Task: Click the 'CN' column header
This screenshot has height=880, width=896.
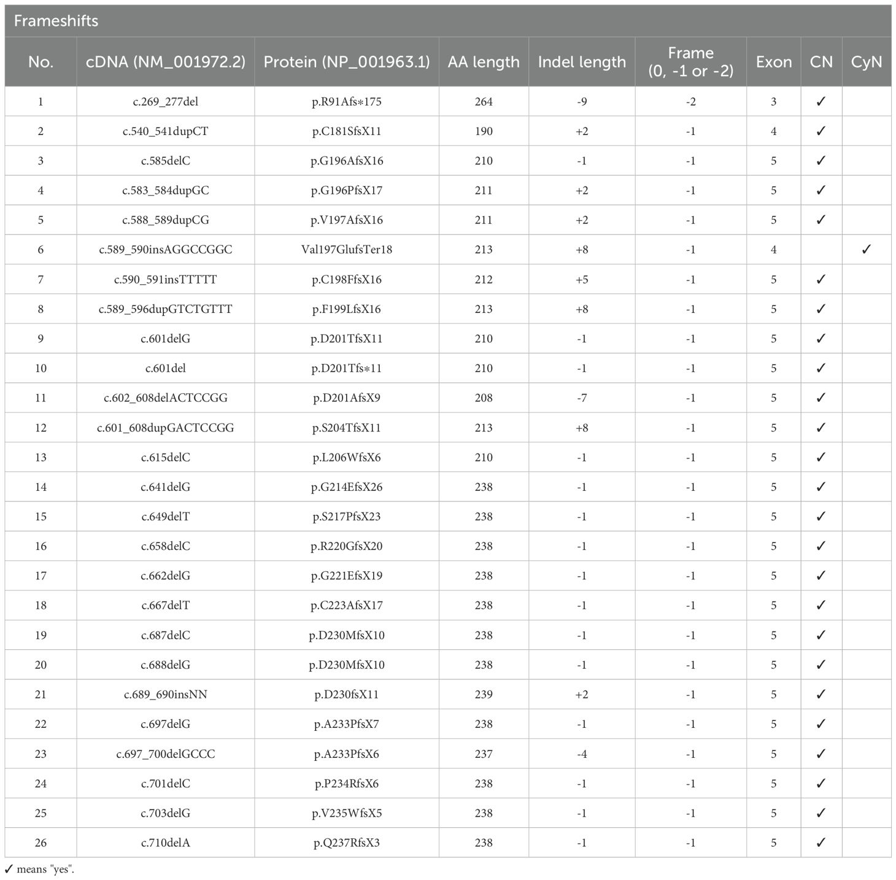Action: [x=821, y=62]
